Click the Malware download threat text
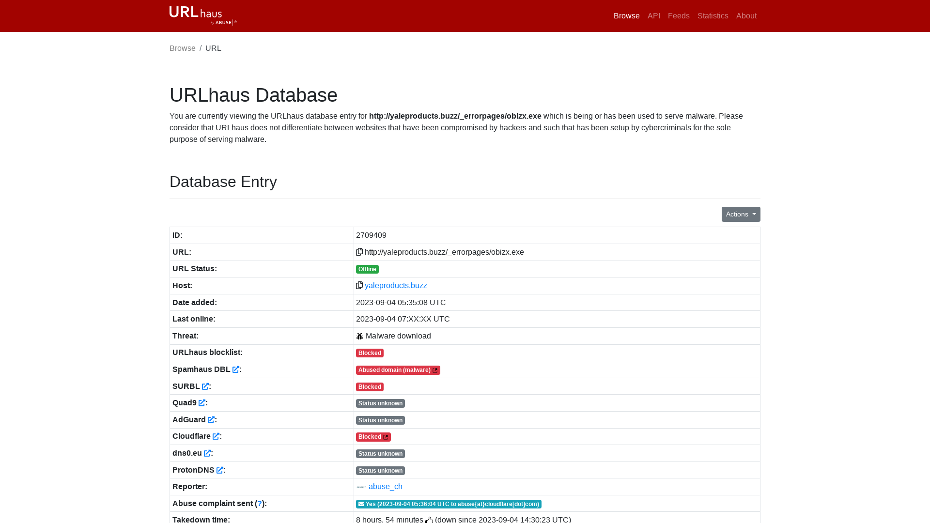Viewport: 930px width, 523px height. [398, 336]
